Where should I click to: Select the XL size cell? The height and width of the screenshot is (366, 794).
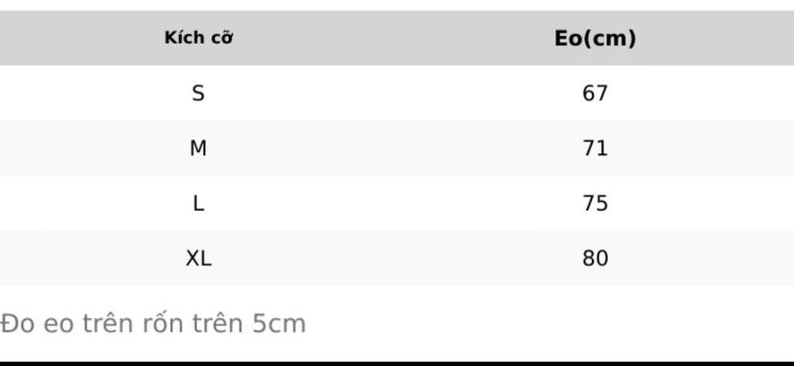point(198,259)
